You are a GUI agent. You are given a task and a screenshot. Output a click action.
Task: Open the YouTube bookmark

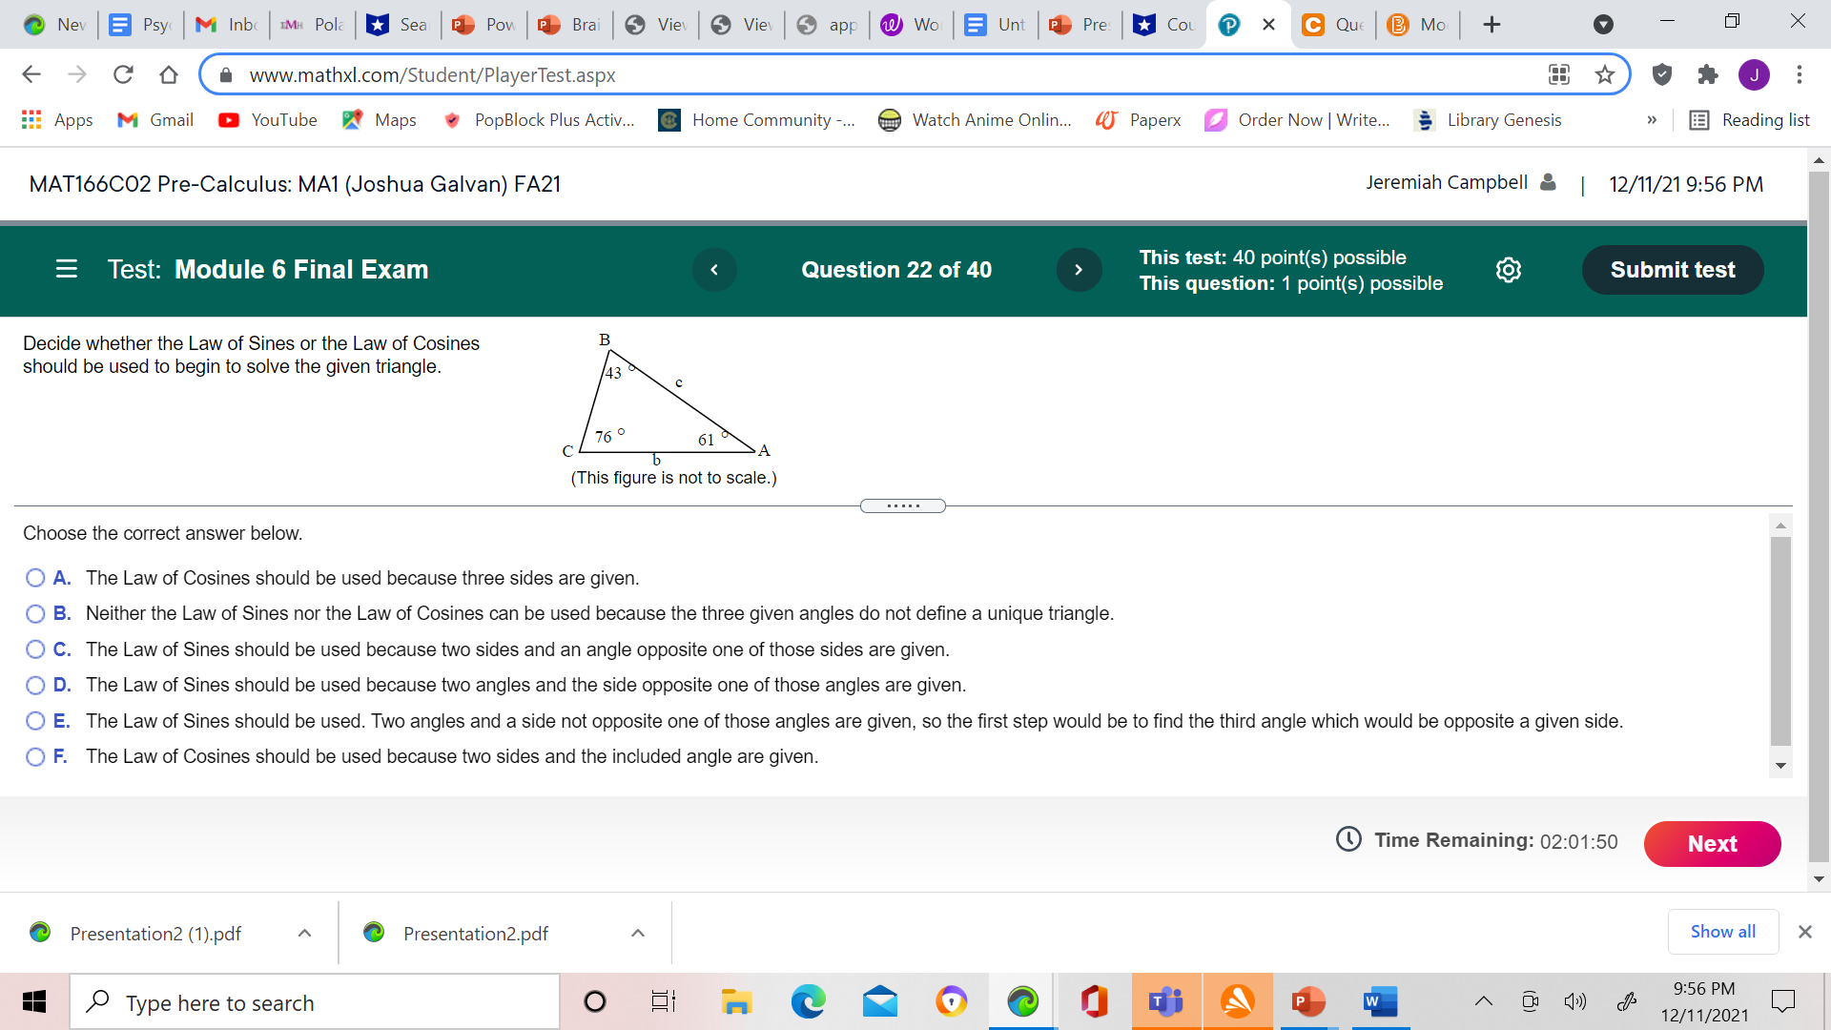(267, 120)
